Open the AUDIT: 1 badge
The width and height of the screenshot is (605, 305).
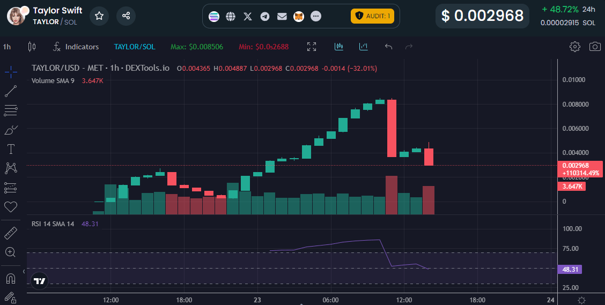372,16
